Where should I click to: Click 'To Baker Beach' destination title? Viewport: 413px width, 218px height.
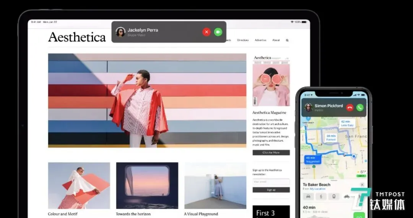tap(316, 185)
